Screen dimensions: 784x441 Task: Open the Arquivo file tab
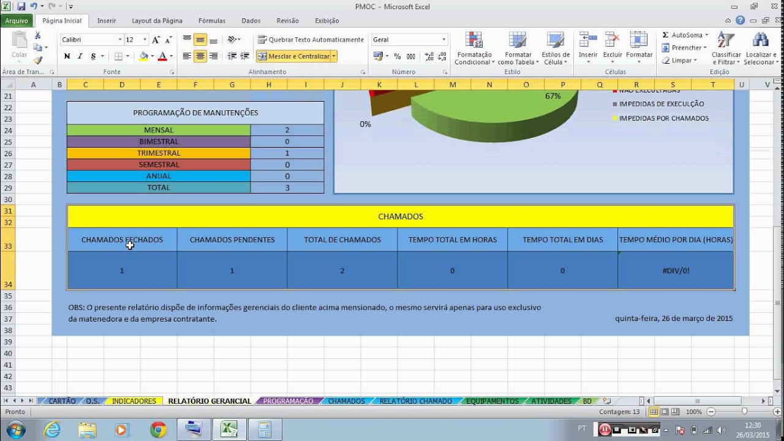pyautogui.click(x=17, y=21)
